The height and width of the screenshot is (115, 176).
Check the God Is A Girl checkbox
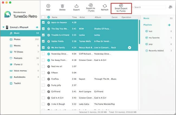coord(43,98)
